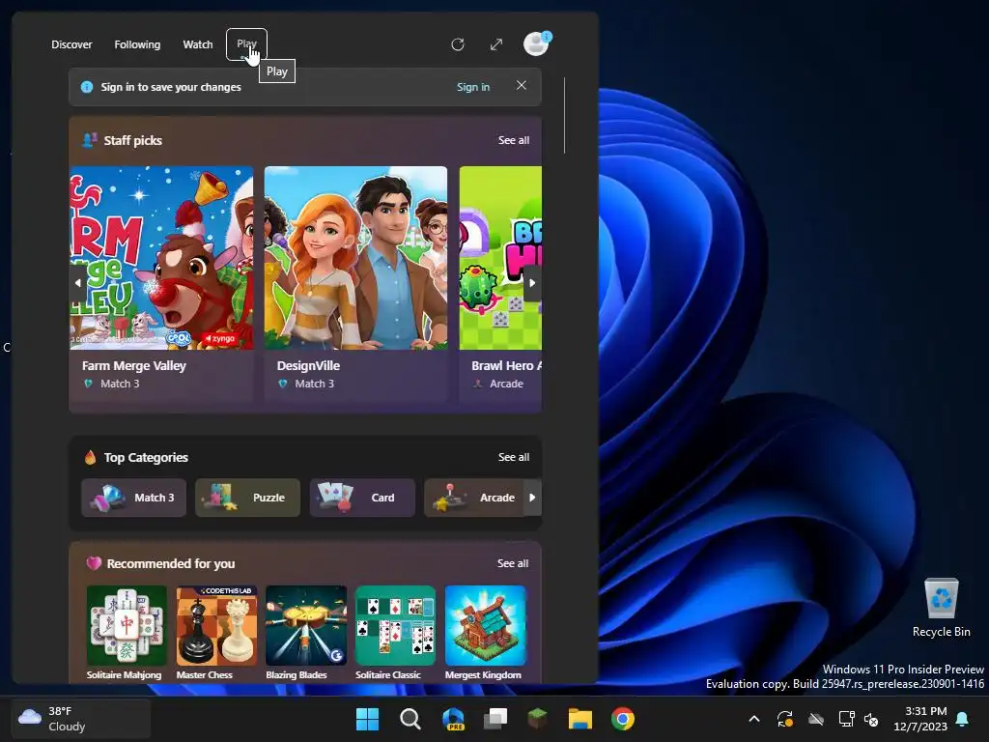This screenshot has height=742, width=989.
Task: Show more Top Categories arrow
Action: click(x=532, y=498)
